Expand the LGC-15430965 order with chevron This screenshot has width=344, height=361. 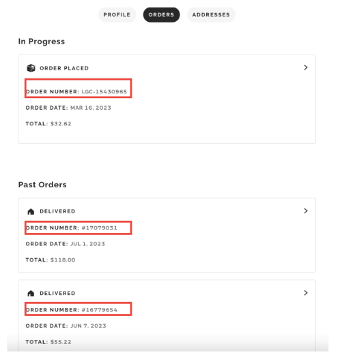[306, 67]
